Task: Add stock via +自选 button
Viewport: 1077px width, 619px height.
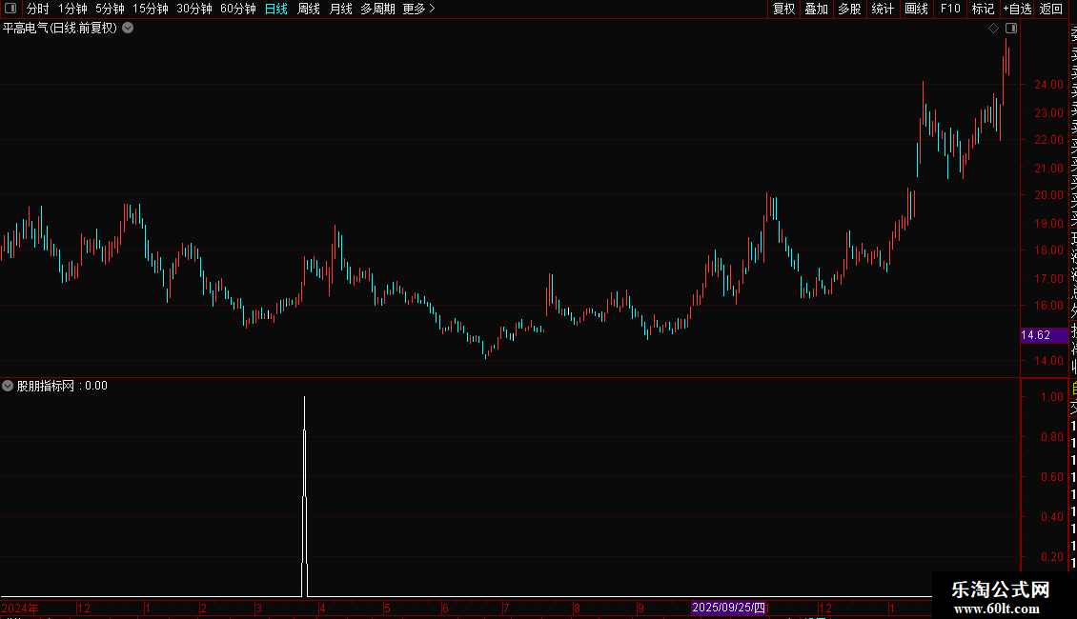Action: (x=1017, y=9)
